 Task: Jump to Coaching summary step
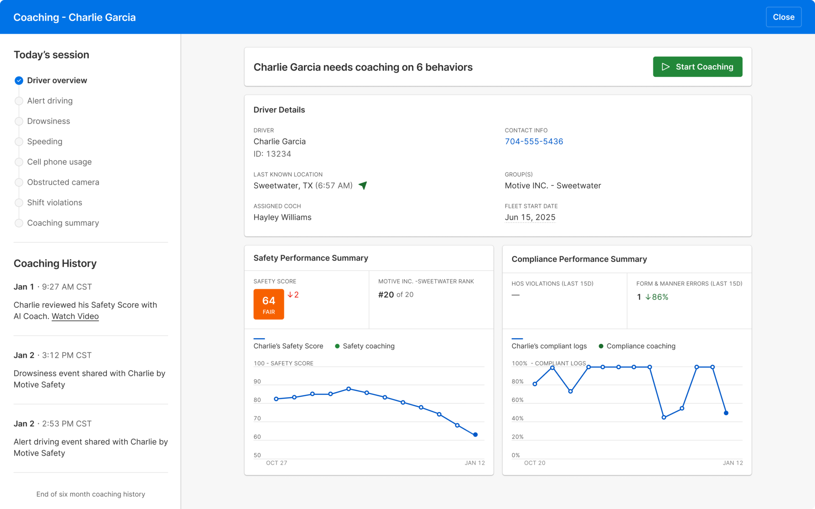[63, 223]
